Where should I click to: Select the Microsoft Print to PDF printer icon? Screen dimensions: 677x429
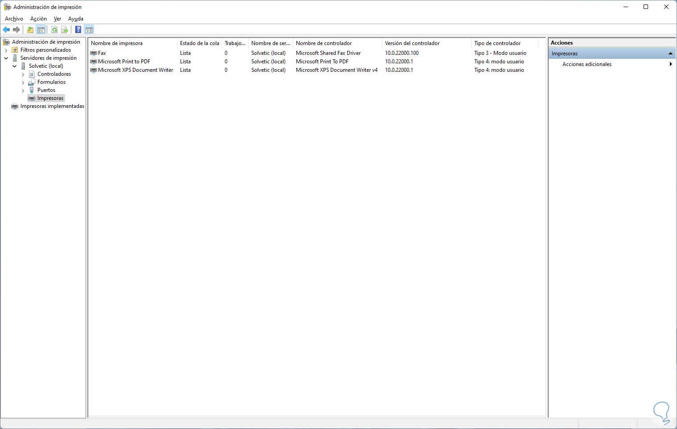[94, 62]
